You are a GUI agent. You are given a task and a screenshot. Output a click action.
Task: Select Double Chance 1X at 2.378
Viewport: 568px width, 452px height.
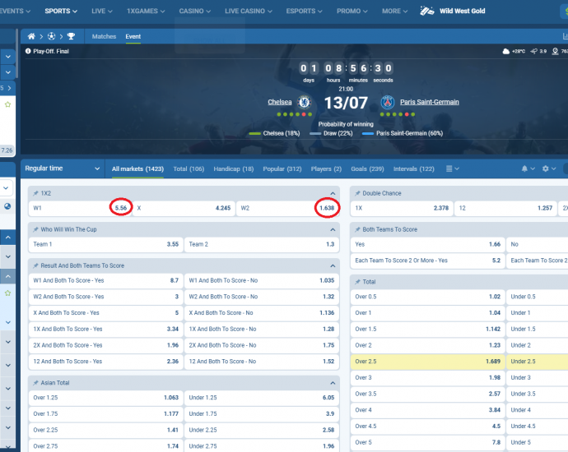tap(402, 208)
